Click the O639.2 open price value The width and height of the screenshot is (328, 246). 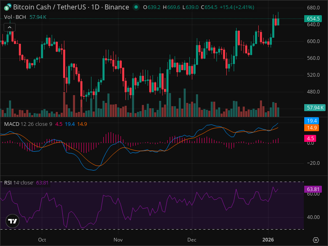pyautogui.click(x=152, y=7)
